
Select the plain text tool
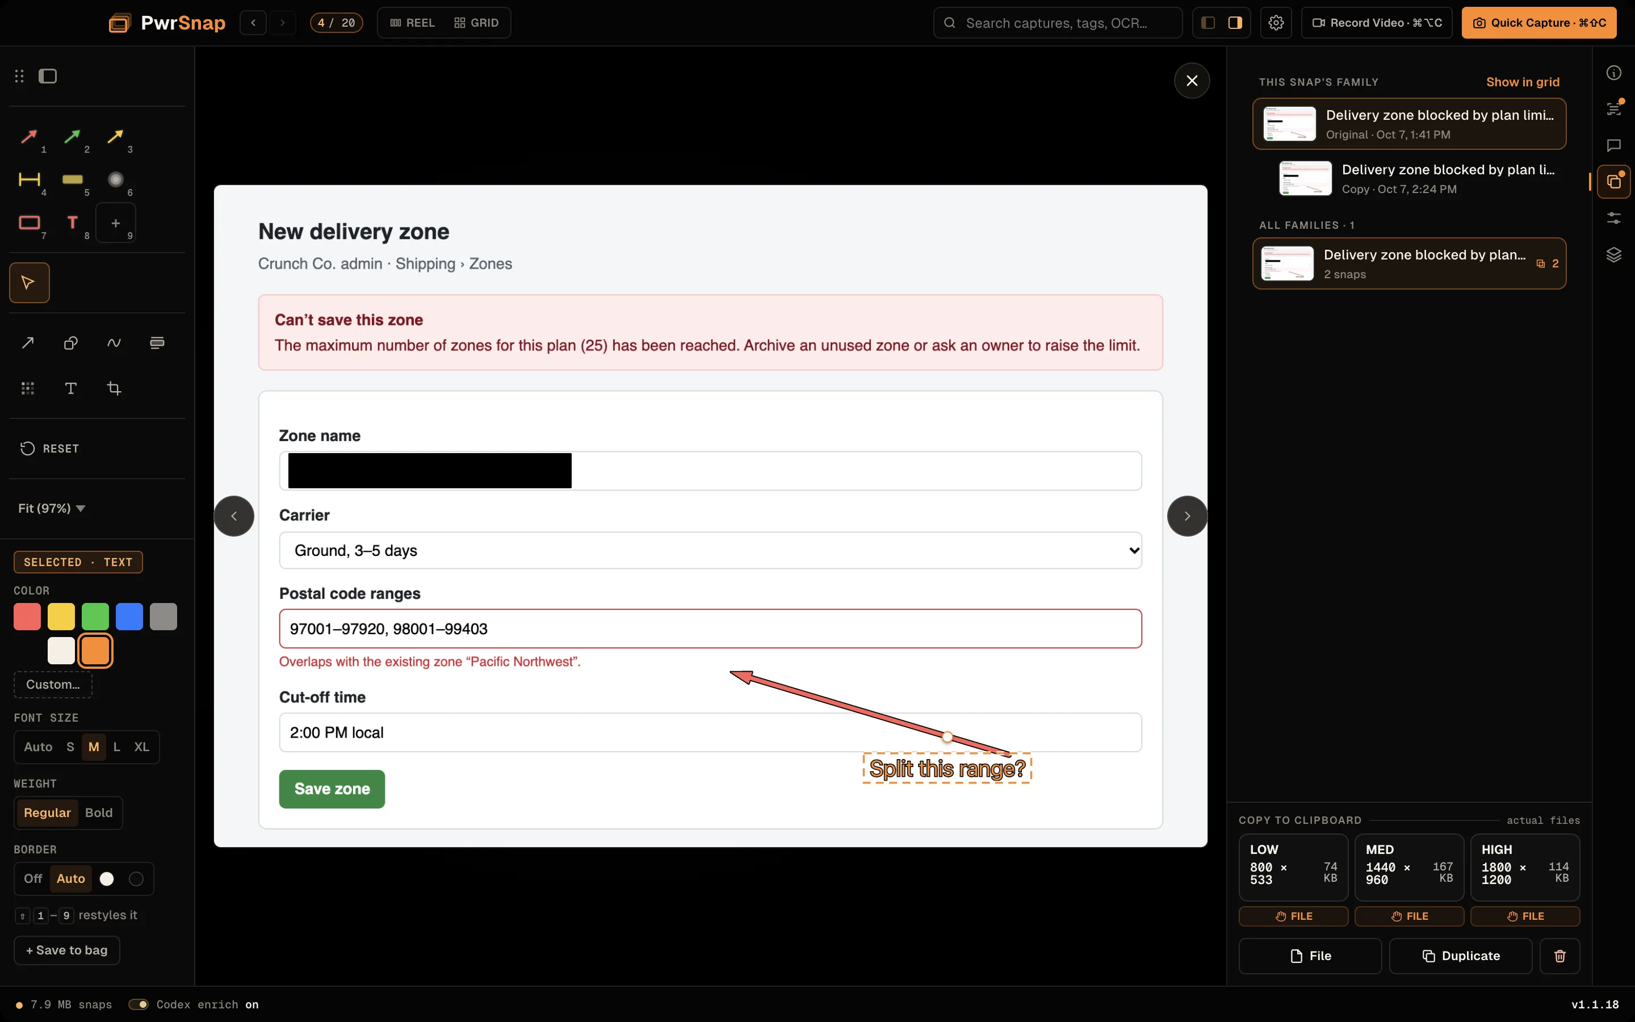pyautogui.click(x=71, y=388)
